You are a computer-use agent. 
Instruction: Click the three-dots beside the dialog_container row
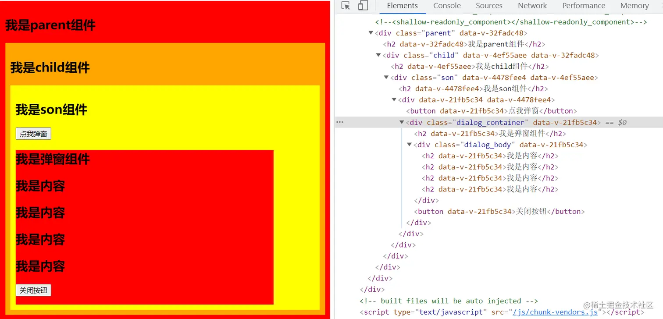click(339, 123)
